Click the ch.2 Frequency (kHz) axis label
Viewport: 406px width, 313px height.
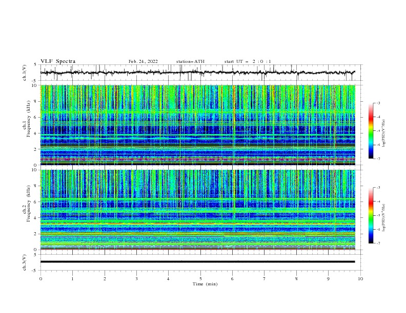point(27,204)
